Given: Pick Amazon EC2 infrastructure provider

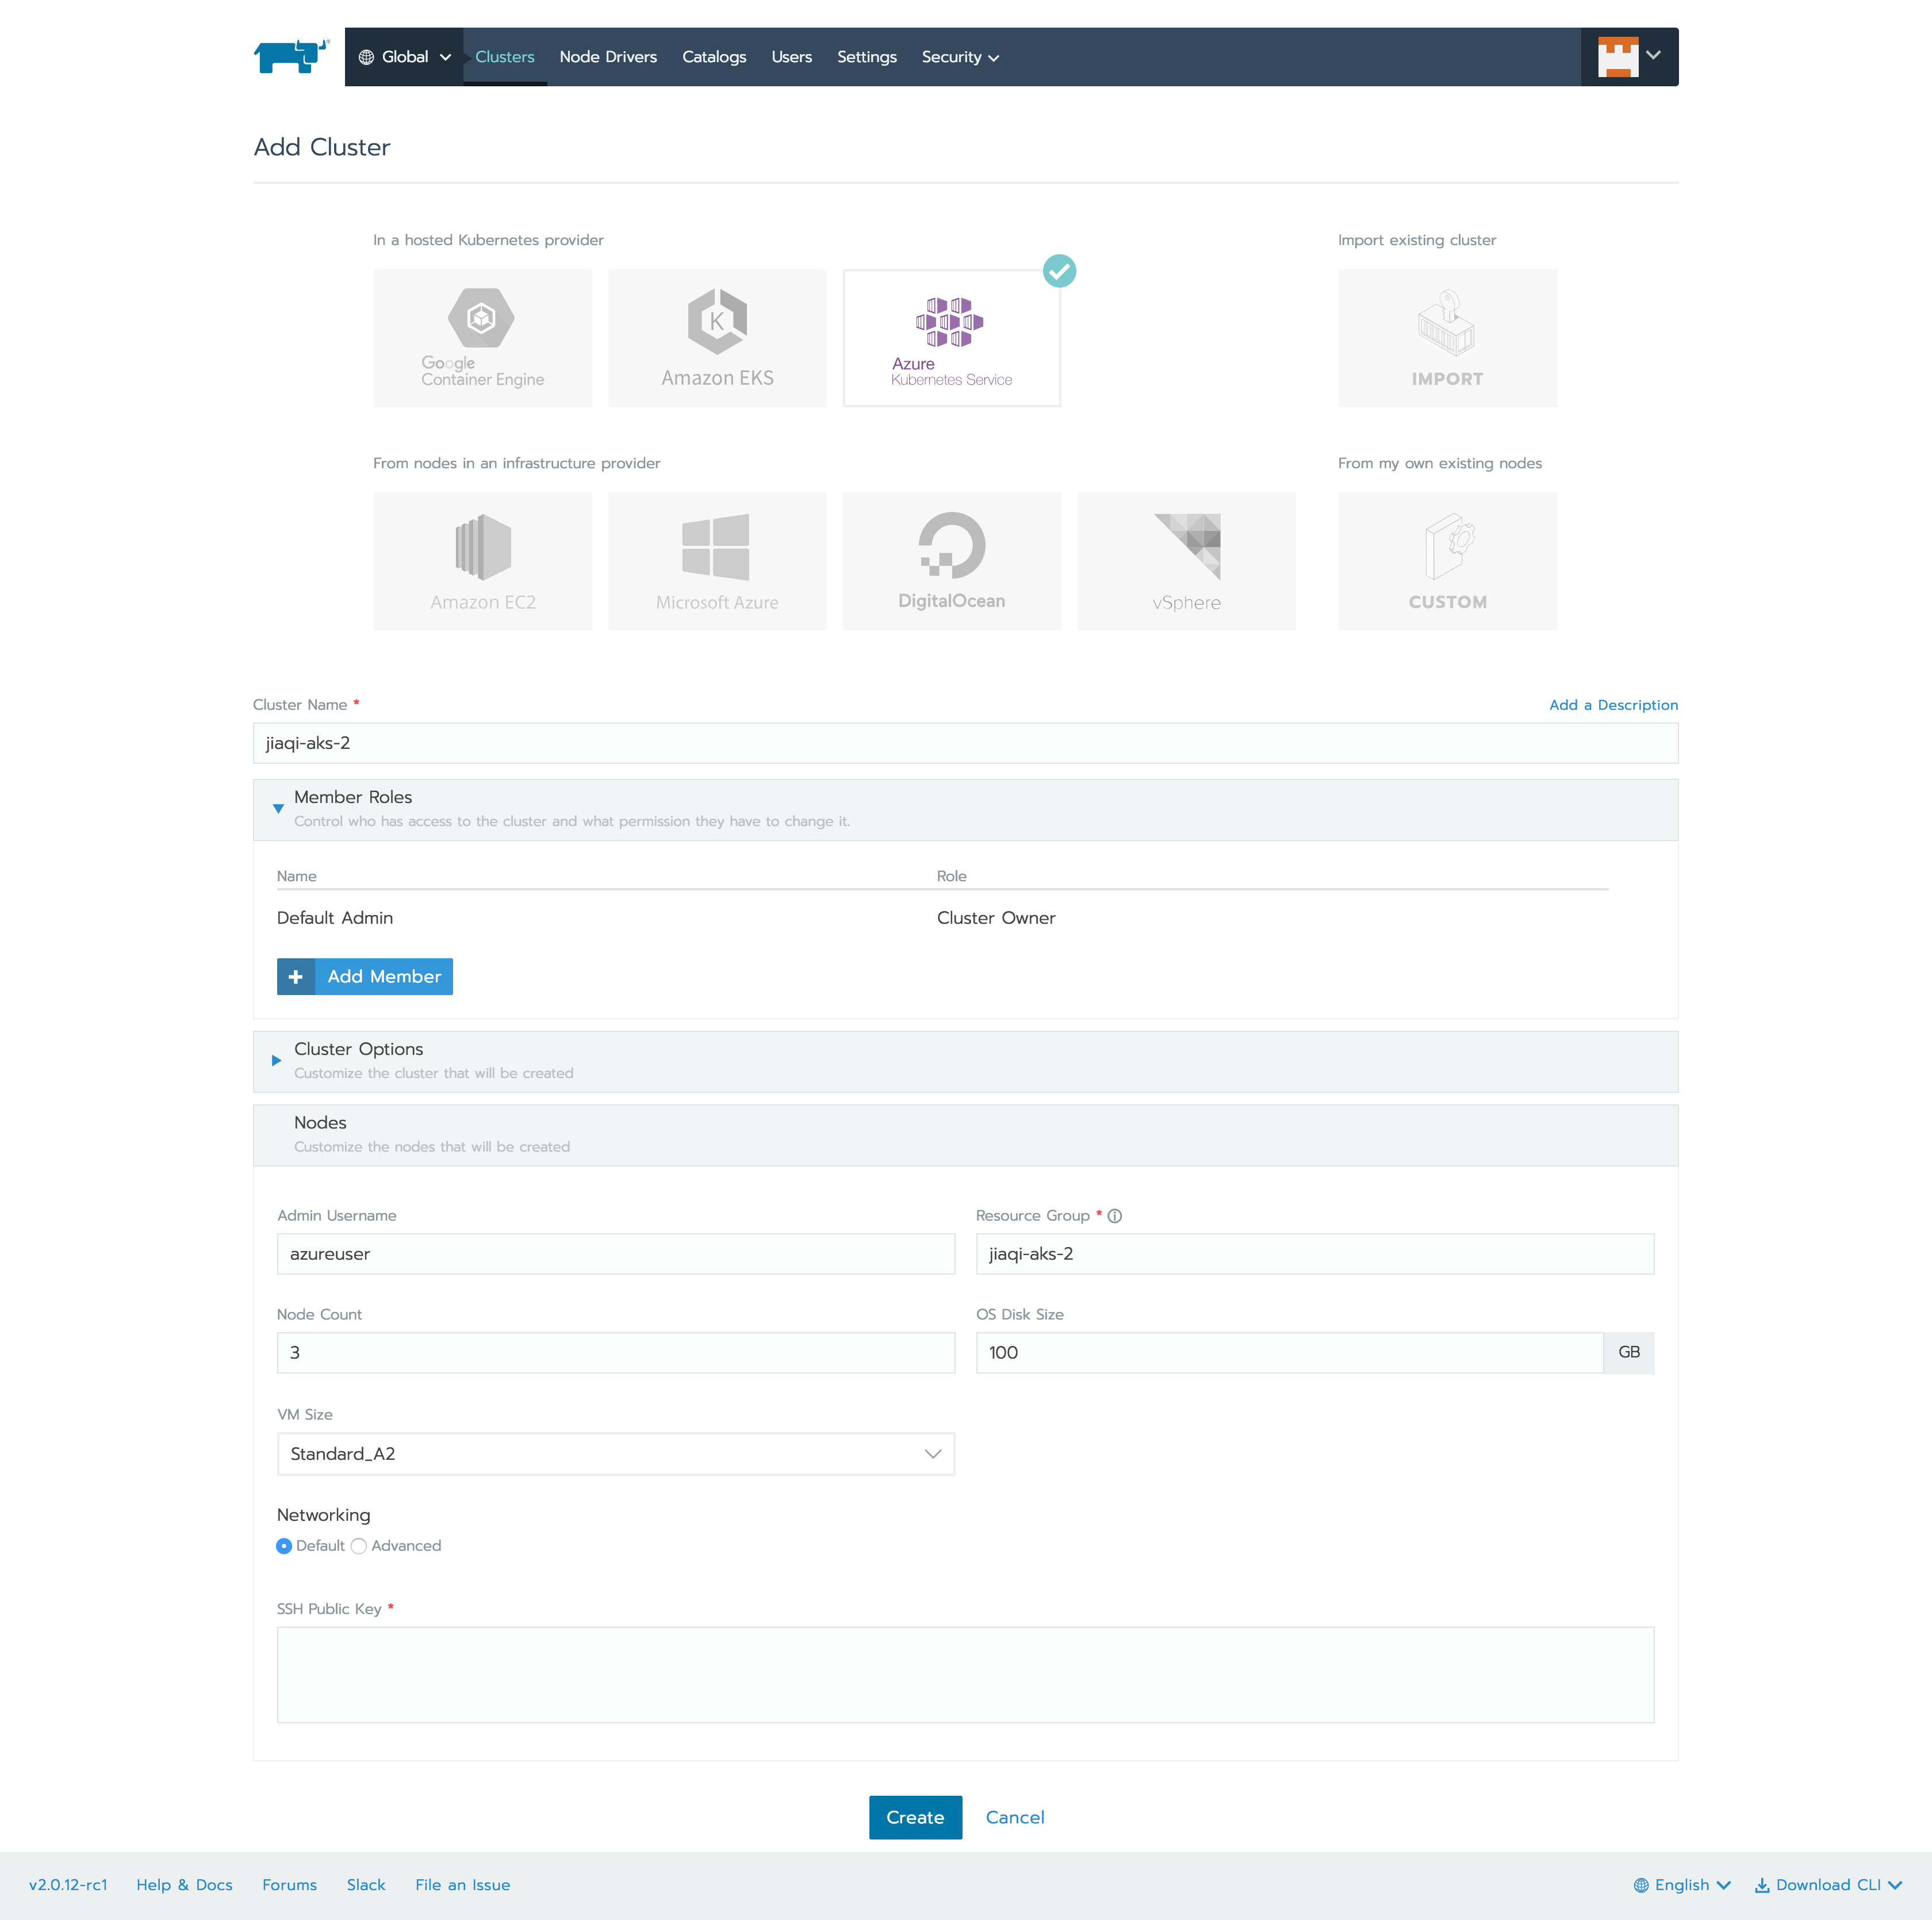Looking at the screenshot, I should pyautogui.click(x=482, y=561).
